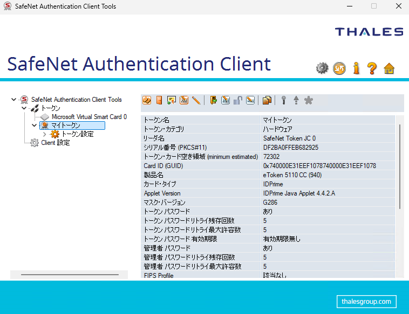Open the About information icon
This screenshot has height=314, width=409.
(x=356, y=68)
